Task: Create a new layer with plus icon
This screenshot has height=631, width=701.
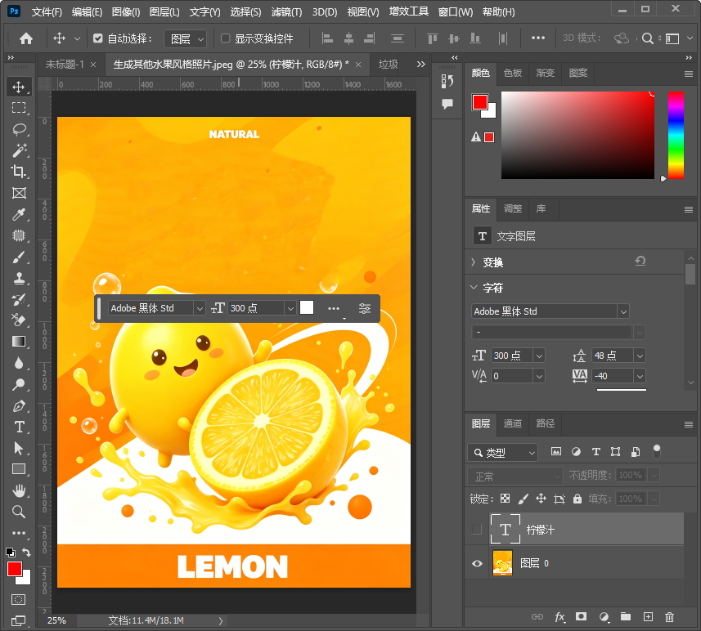Action: click(648, 617)
